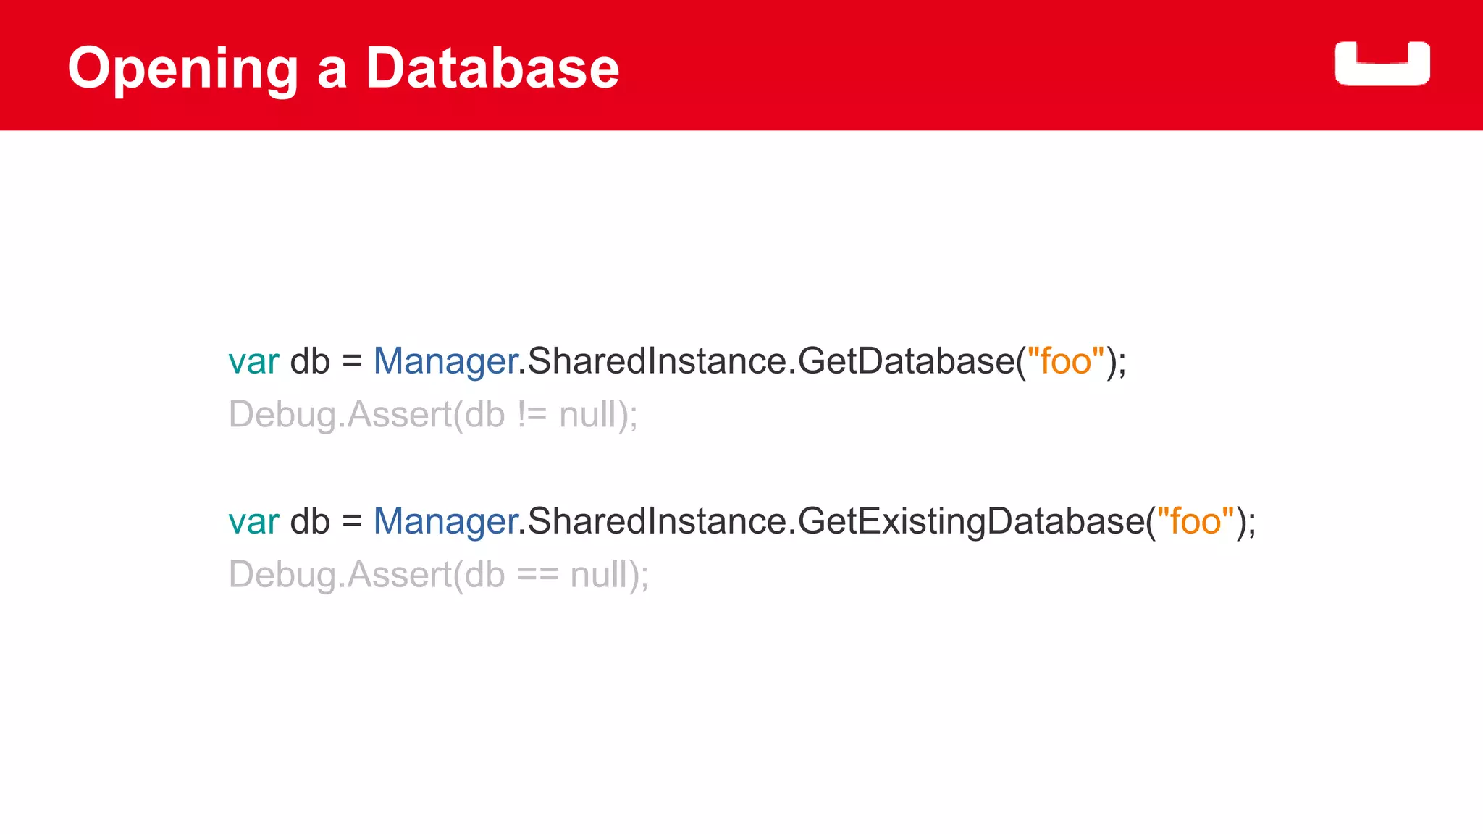This screenshot has width=1483, height=834.
Task: Click the Couchbase logo in the header
Action: (x=1382, y=64)
